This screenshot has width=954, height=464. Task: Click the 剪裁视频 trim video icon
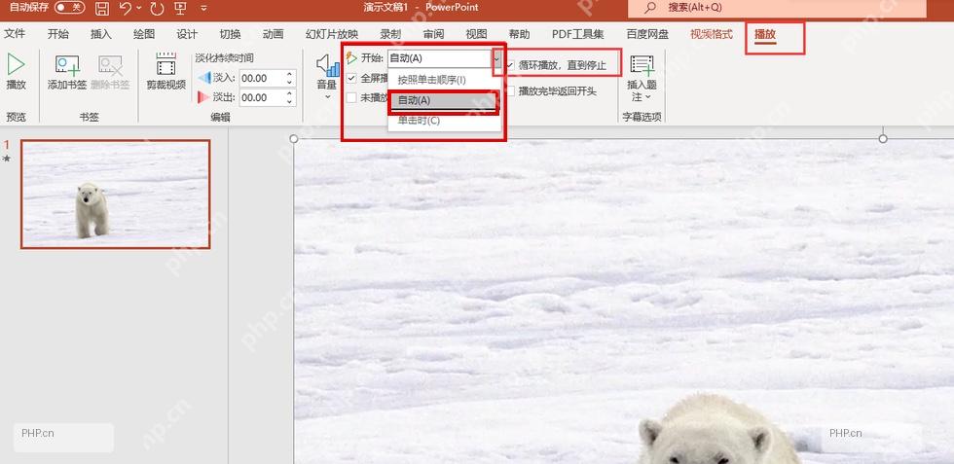click(x=165, y=64)
